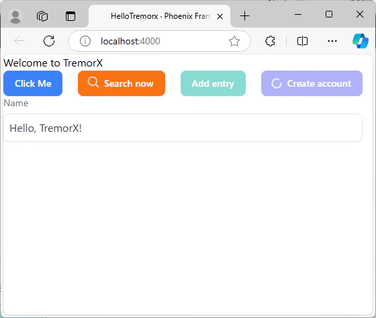Click the Create account loading button
The image size is (376, 318).
click(312, 83)
